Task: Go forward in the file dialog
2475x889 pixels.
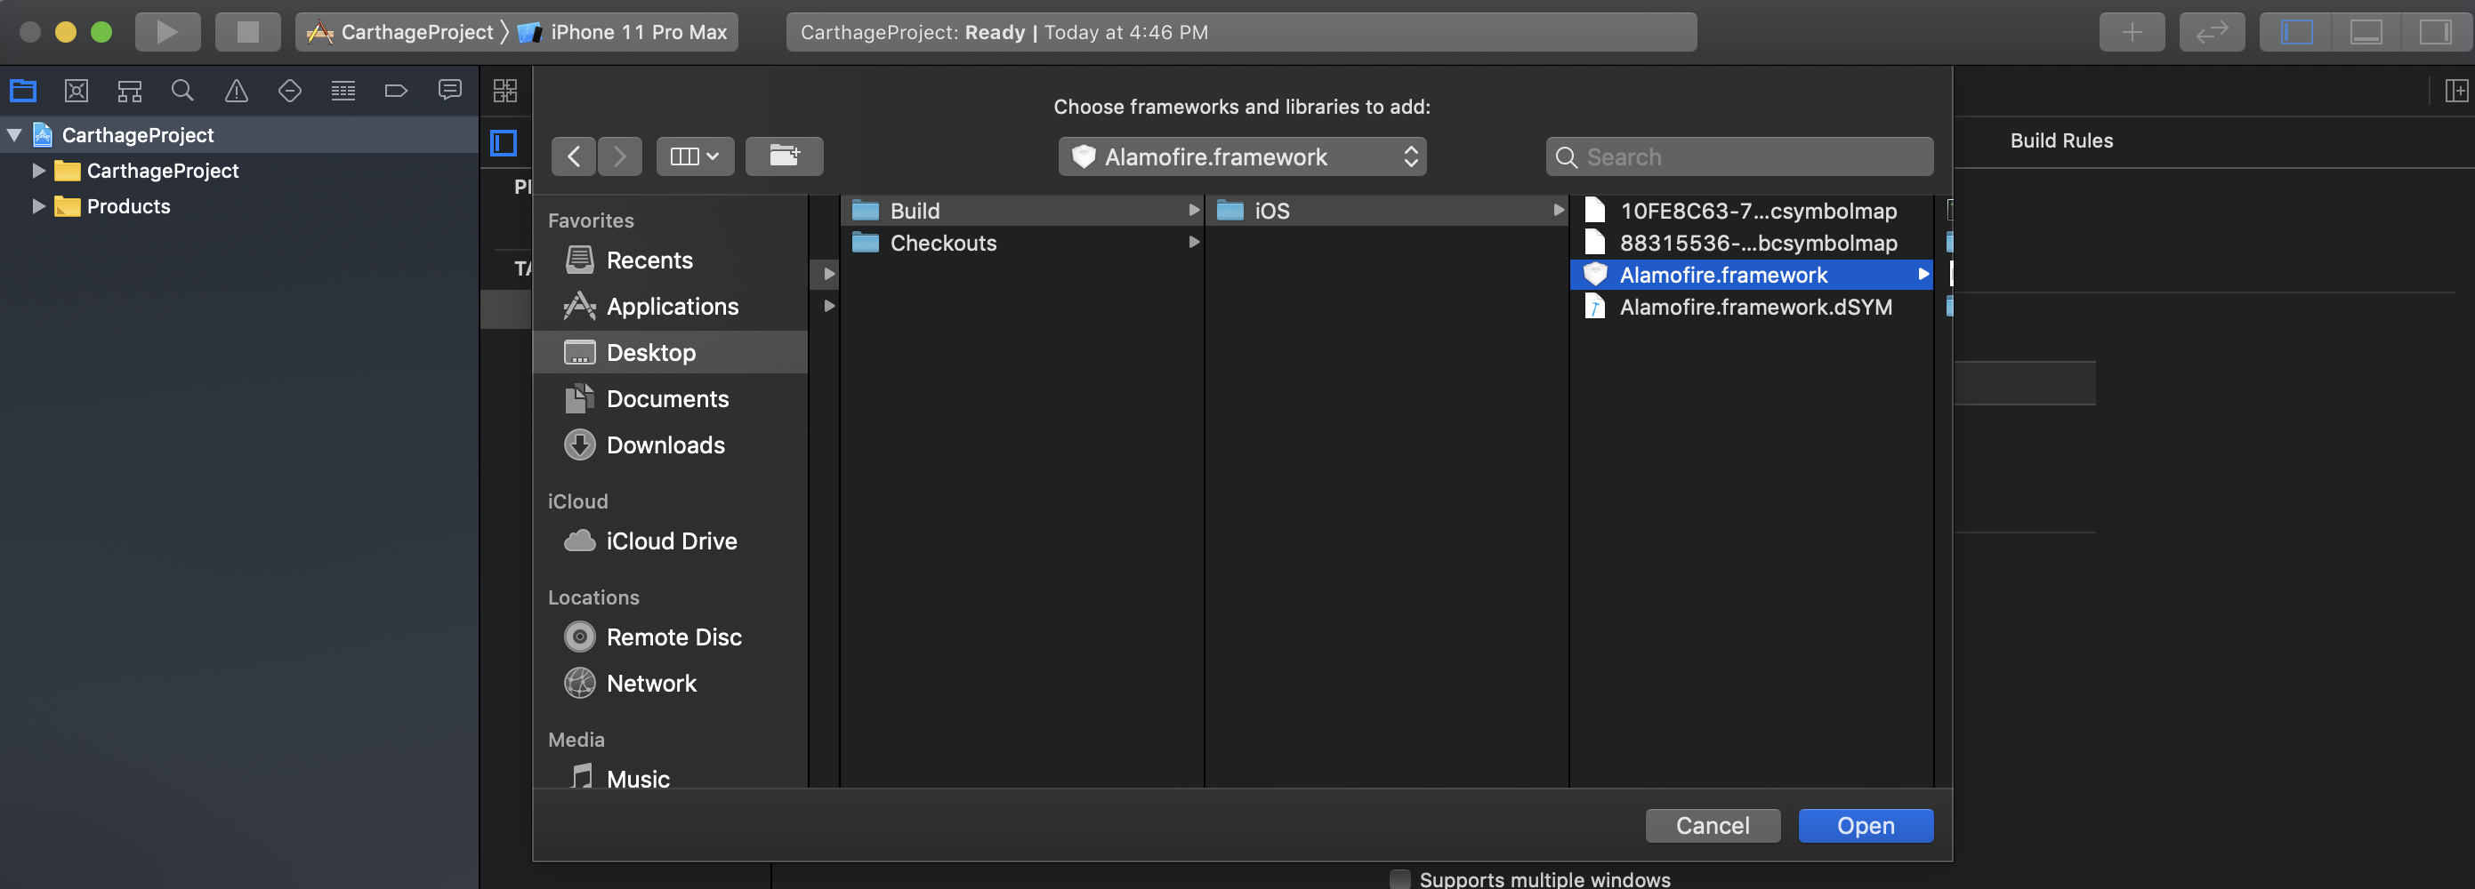Action: click(x=620, y=156)
